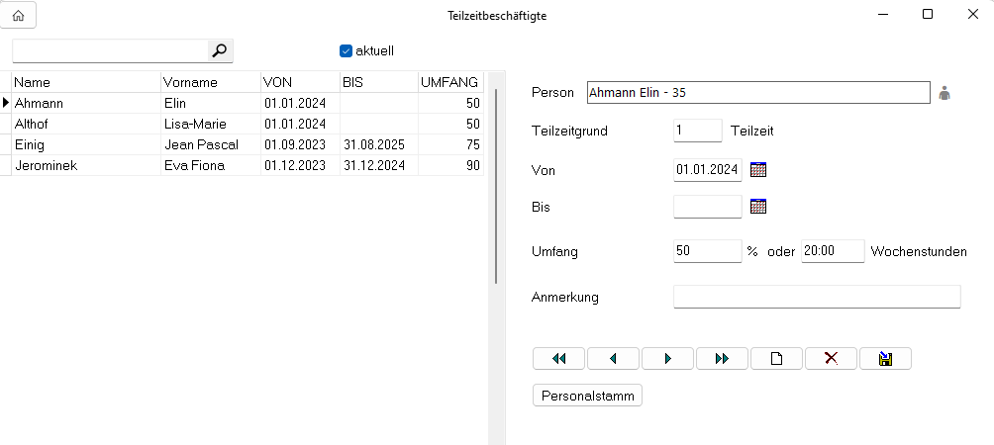Open calendar for Bis date
The width and height of the screenshot is (994, 445).
[758, 207]
